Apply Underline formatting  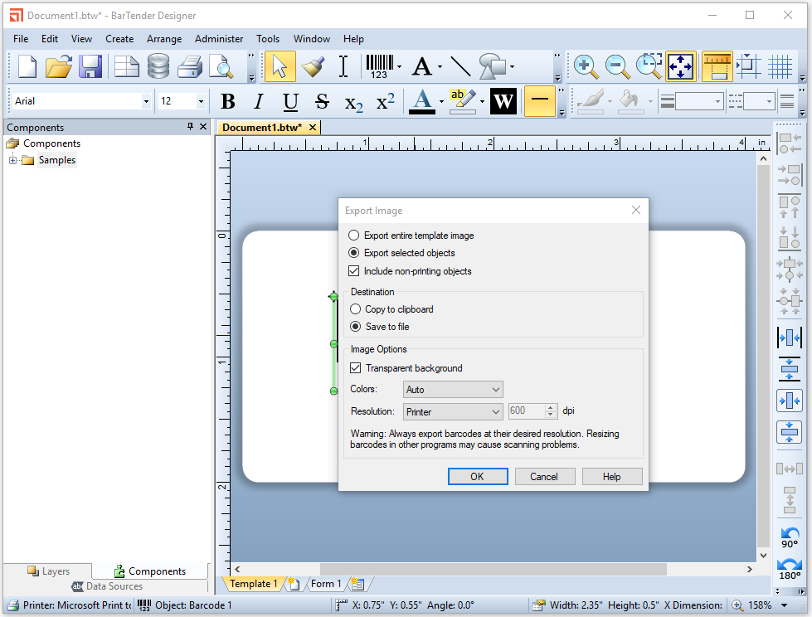pyautogui.click(x=290, y=101)
